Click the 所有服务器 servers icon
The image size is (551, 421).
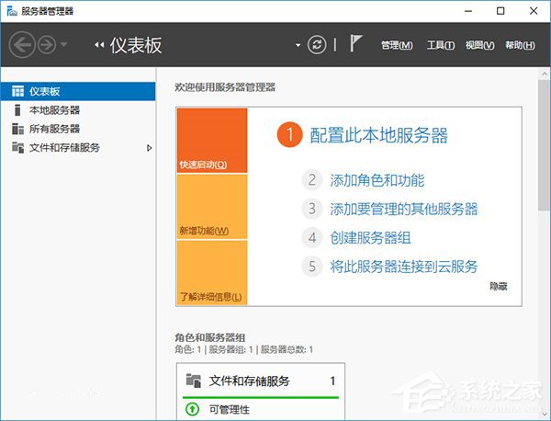[x=17, y=129]
